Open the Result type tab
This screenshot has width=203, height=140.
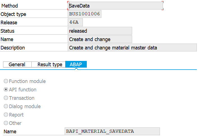pos(48,65)
